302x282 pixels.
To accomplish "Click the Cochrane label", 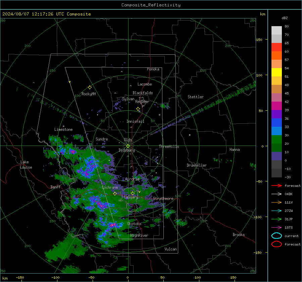I will (110, 187).
